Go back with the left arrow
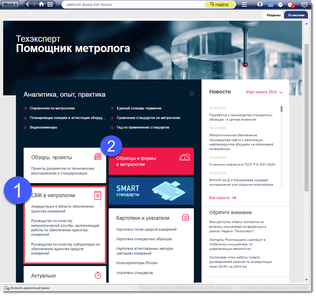The width and height of the screenshot is (316, 296). [x=28, y=4]
